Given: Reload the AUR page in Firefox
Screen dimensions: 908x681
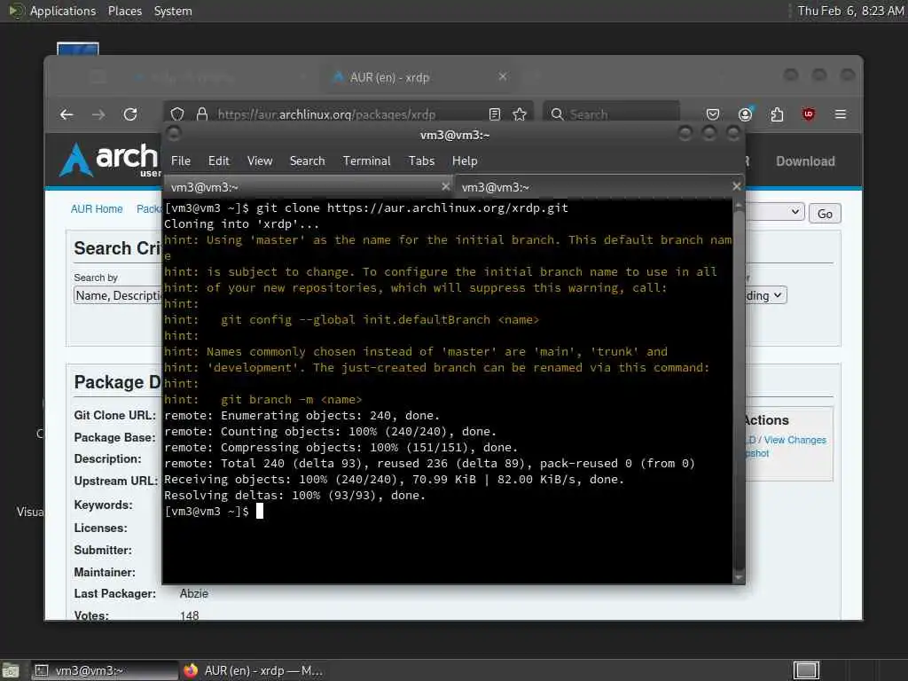Looking at the screenshot, I should tap(130, 114).
